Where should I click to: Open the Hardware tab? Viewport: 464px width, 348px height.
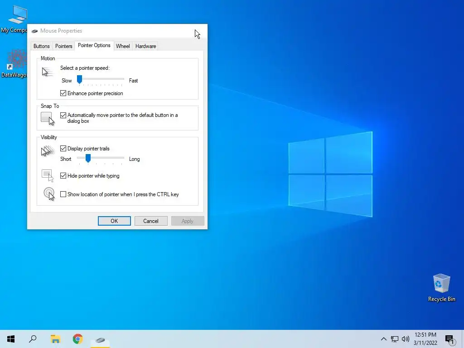pyautogui.click(x=145, y=46)
